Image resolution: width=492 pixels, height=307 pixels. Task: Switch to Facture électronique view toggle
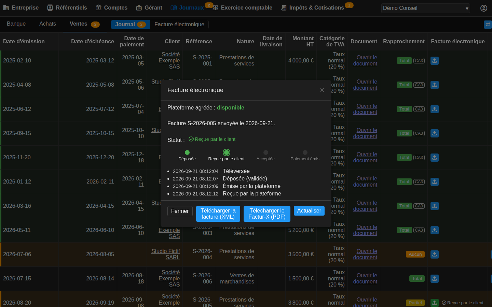pyautogui.click(x=179, y=25)
